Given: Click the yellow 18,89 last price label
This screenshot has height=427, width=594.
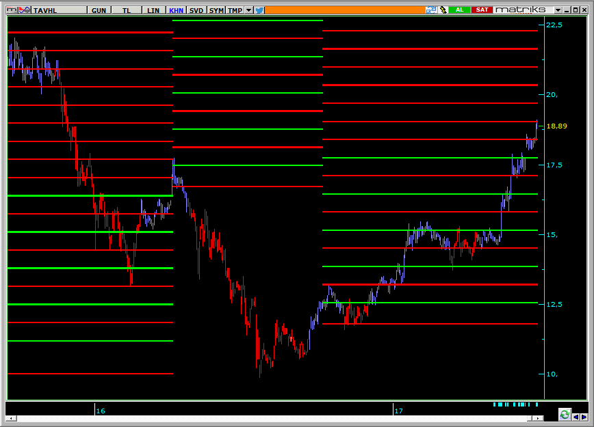Looking at the screenshot, I should 557,126.
